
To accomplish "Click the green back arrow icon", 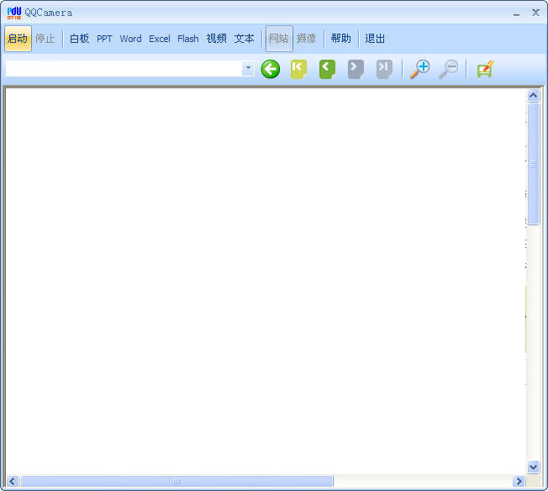I will point(271,69).
